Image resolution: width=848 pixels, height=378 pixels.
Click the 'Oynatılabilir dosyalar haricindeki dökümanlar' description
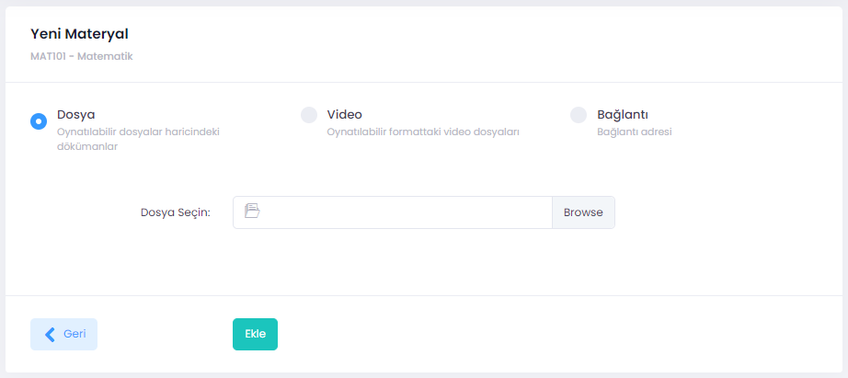[x=138, y=139]
